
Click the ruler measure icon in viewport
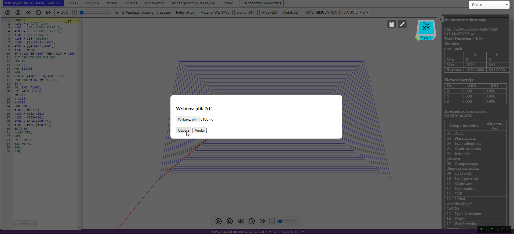pyautogui.click(x=402, y=24)
